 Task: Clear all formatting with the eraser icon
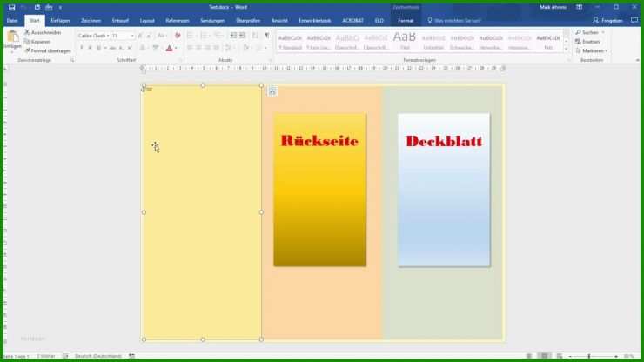tap(178, 36)
